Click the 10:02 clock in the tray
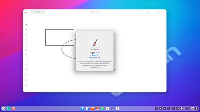 [x=187, y=108]
